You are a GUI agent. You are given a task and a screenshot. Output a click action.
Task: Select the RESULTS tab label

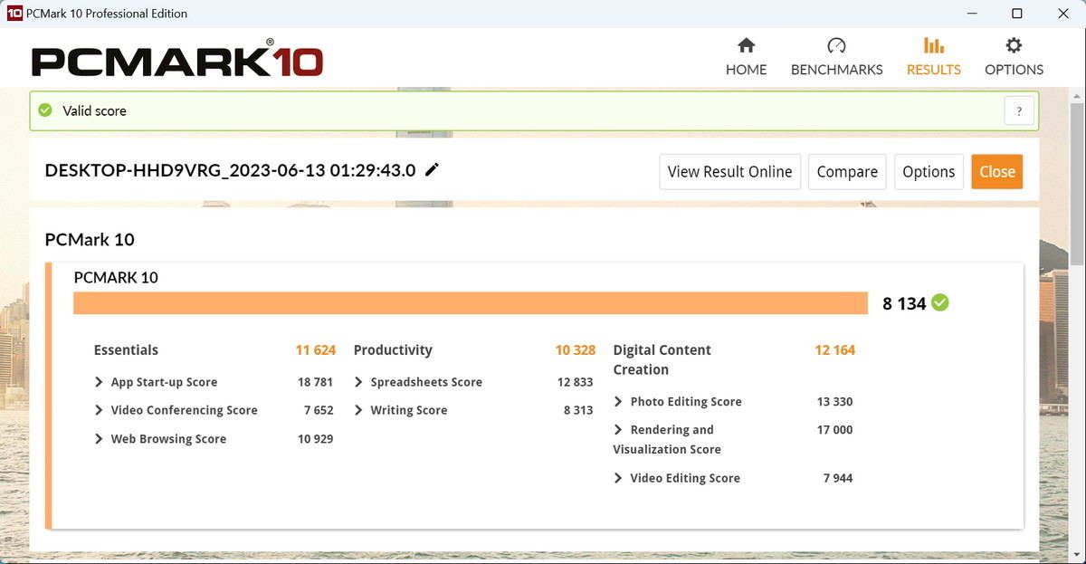click(x=933, y=70)
